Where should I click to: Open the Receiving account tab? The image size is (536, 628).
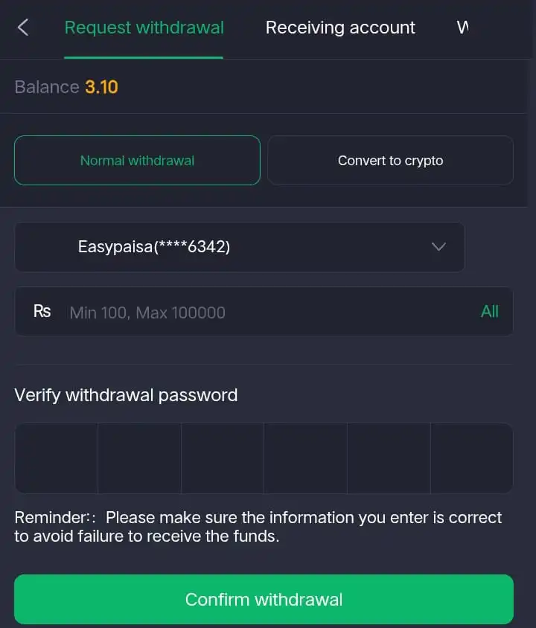340,28
